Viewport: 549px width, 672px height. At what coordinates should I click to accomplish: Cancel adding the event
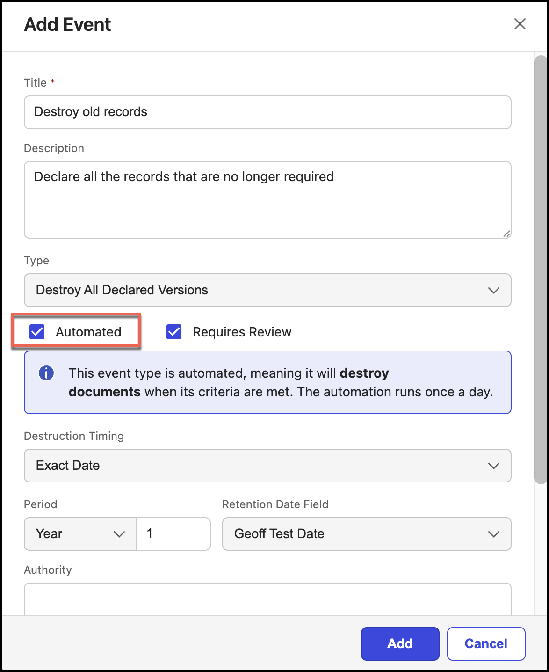coord(486,643)
